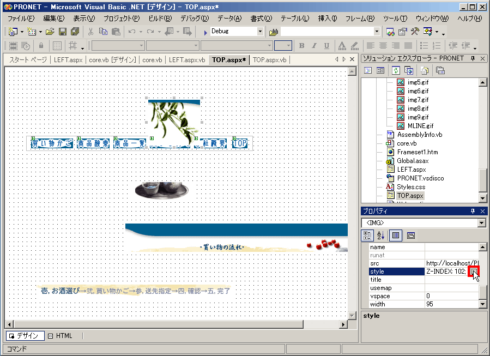Start debugging with the blue play arrow
The image size is (490, 356).
(205, 32)
